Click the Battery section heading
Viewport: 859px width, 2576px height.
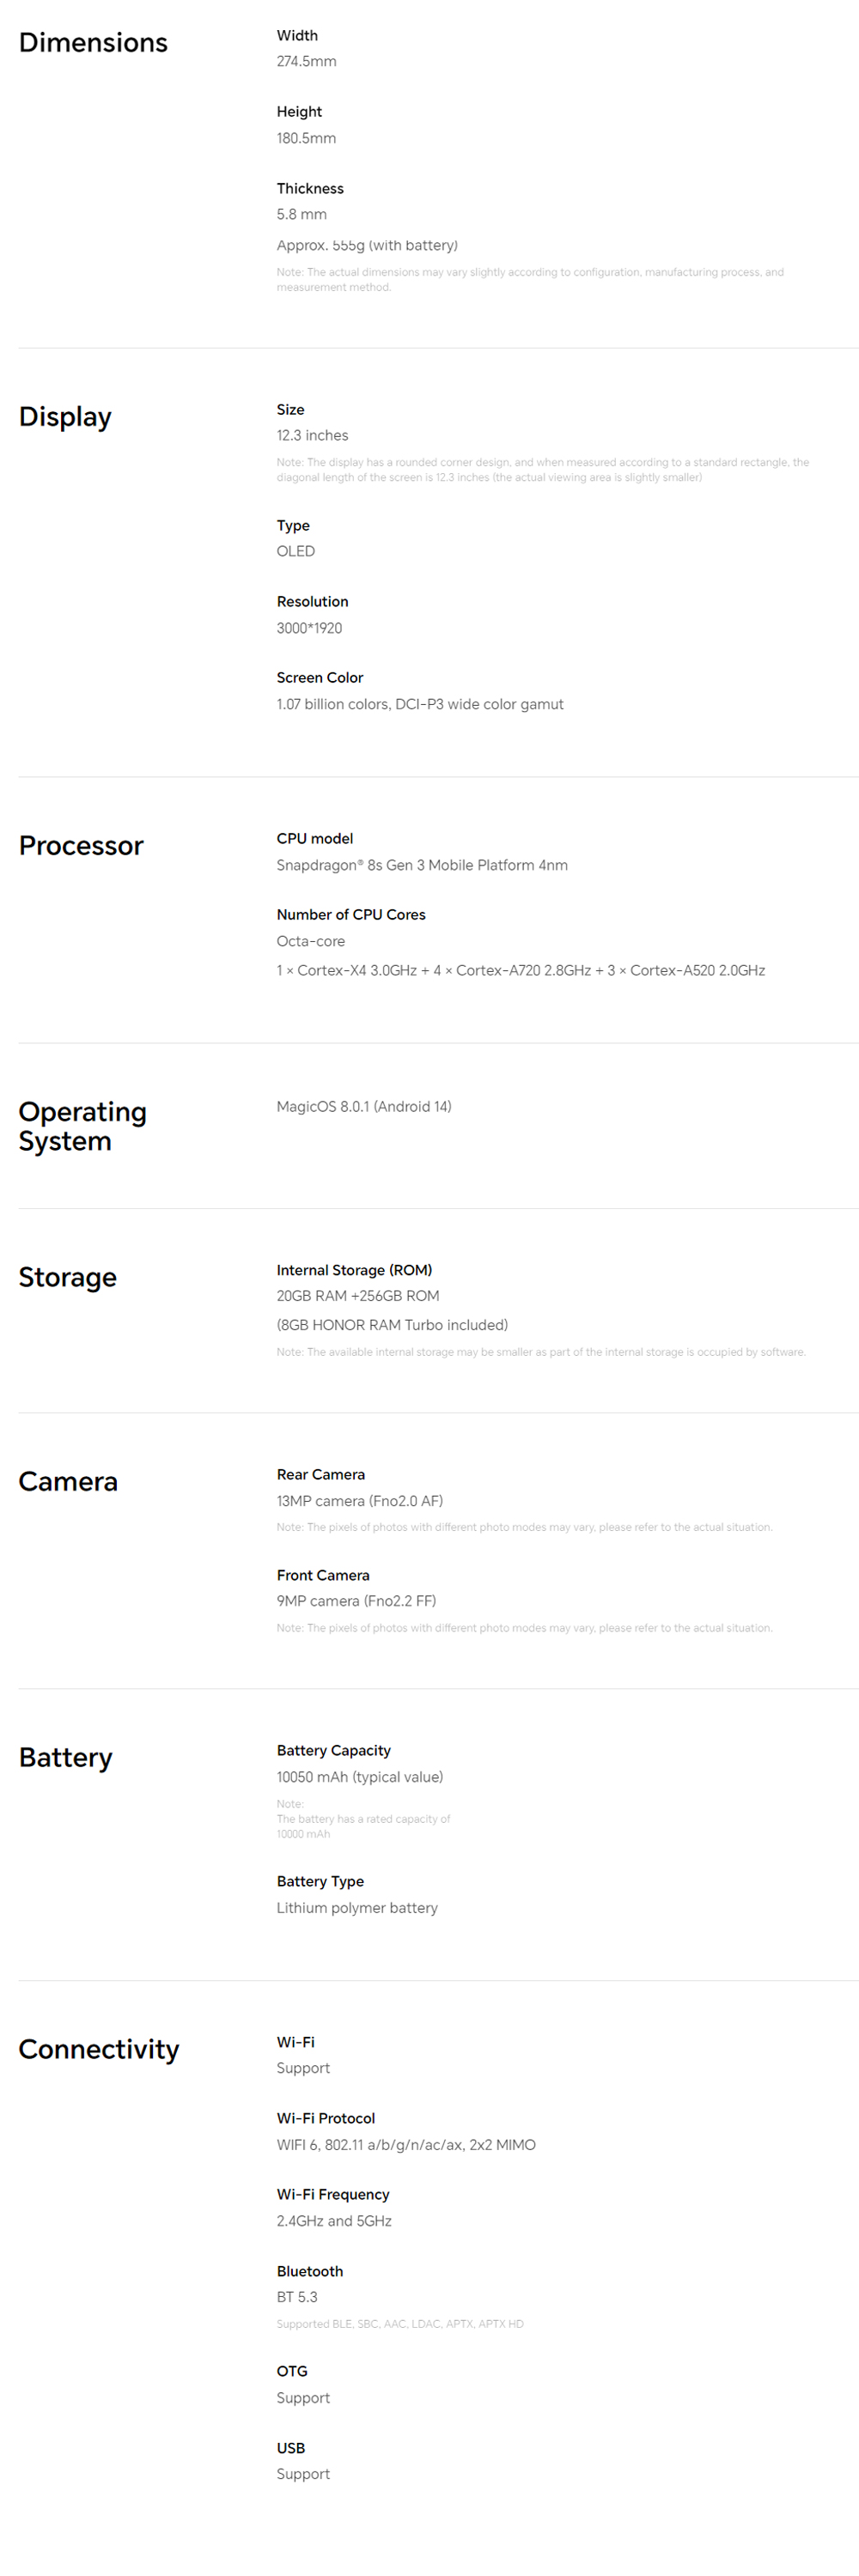click(x=65, y=1758)
